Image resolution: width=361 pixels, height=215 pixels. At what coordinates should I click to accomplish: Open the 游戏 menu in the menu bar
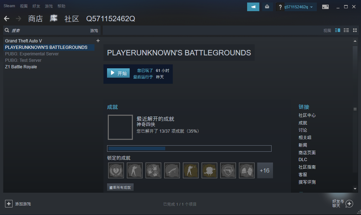coord(49,6)
